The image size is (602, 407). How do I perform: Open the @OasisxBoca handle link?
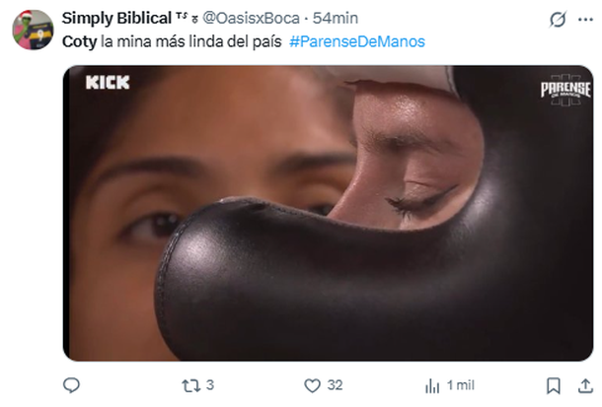pos(251,18)
